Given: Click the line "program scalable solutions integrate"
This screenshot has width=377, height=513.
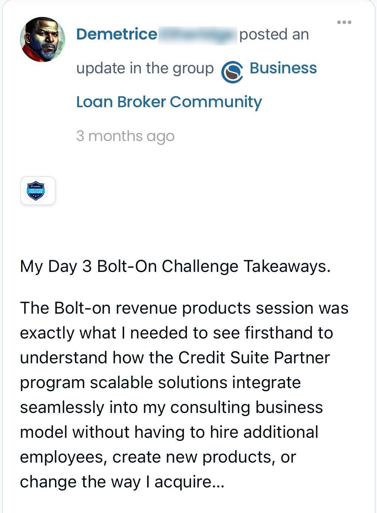Looking at the screenshot, I should [x=160, y=382].
